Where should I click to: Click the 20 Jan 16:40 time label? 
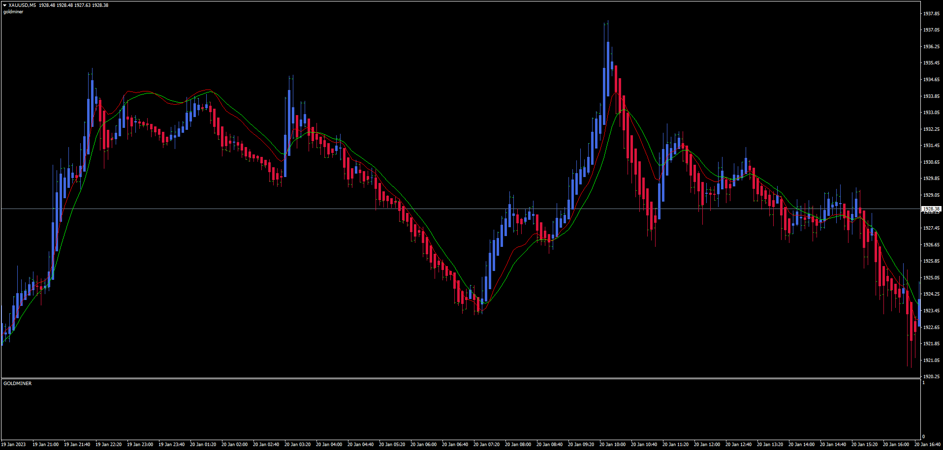pyautogui.click(x=927, y=445)
